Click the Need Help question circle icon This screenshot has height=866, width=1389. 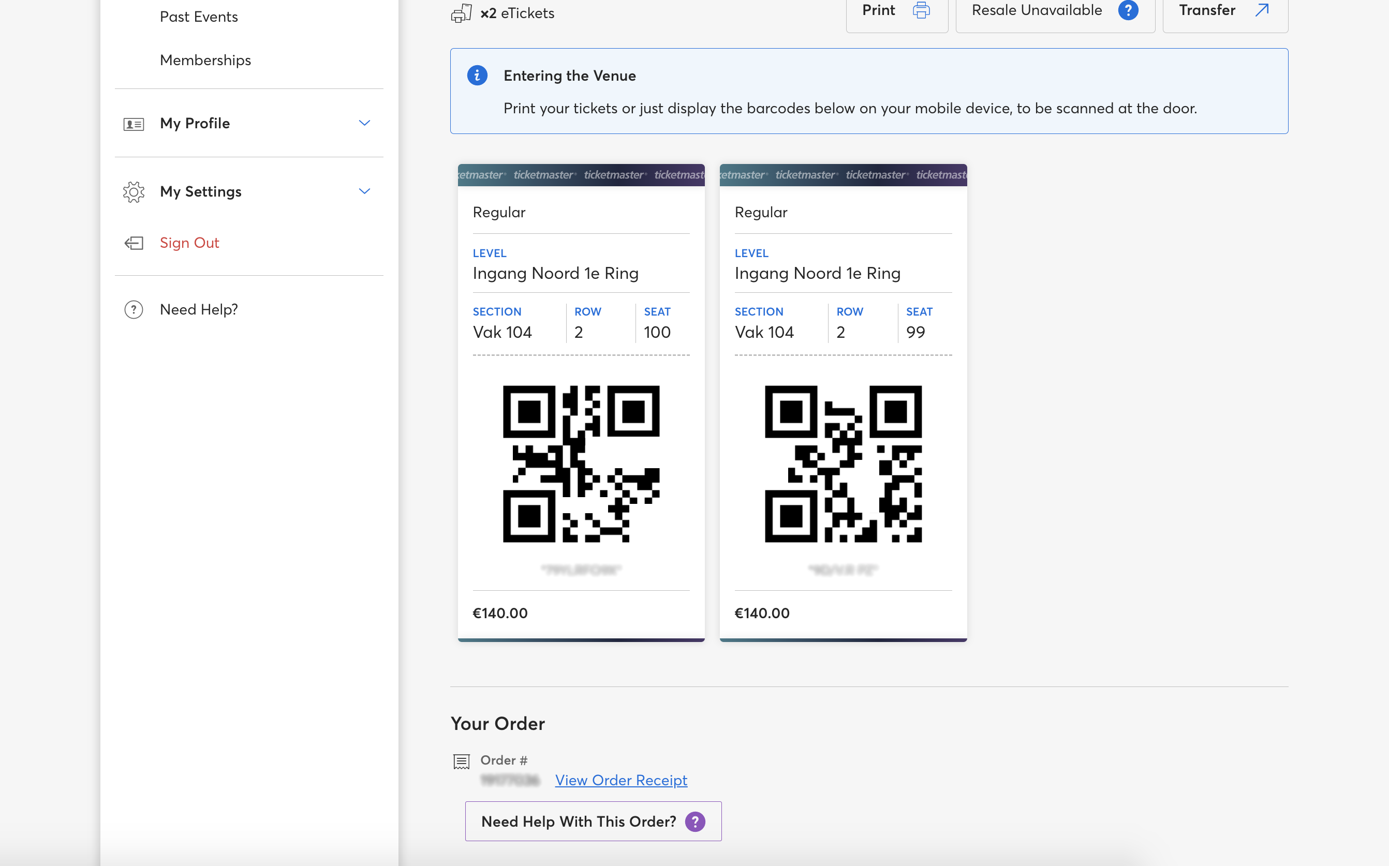click(x=134, y=310)
